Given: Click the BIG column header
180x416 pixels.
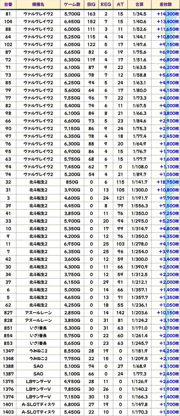Looking at the screenshot, I should (91, 5).
